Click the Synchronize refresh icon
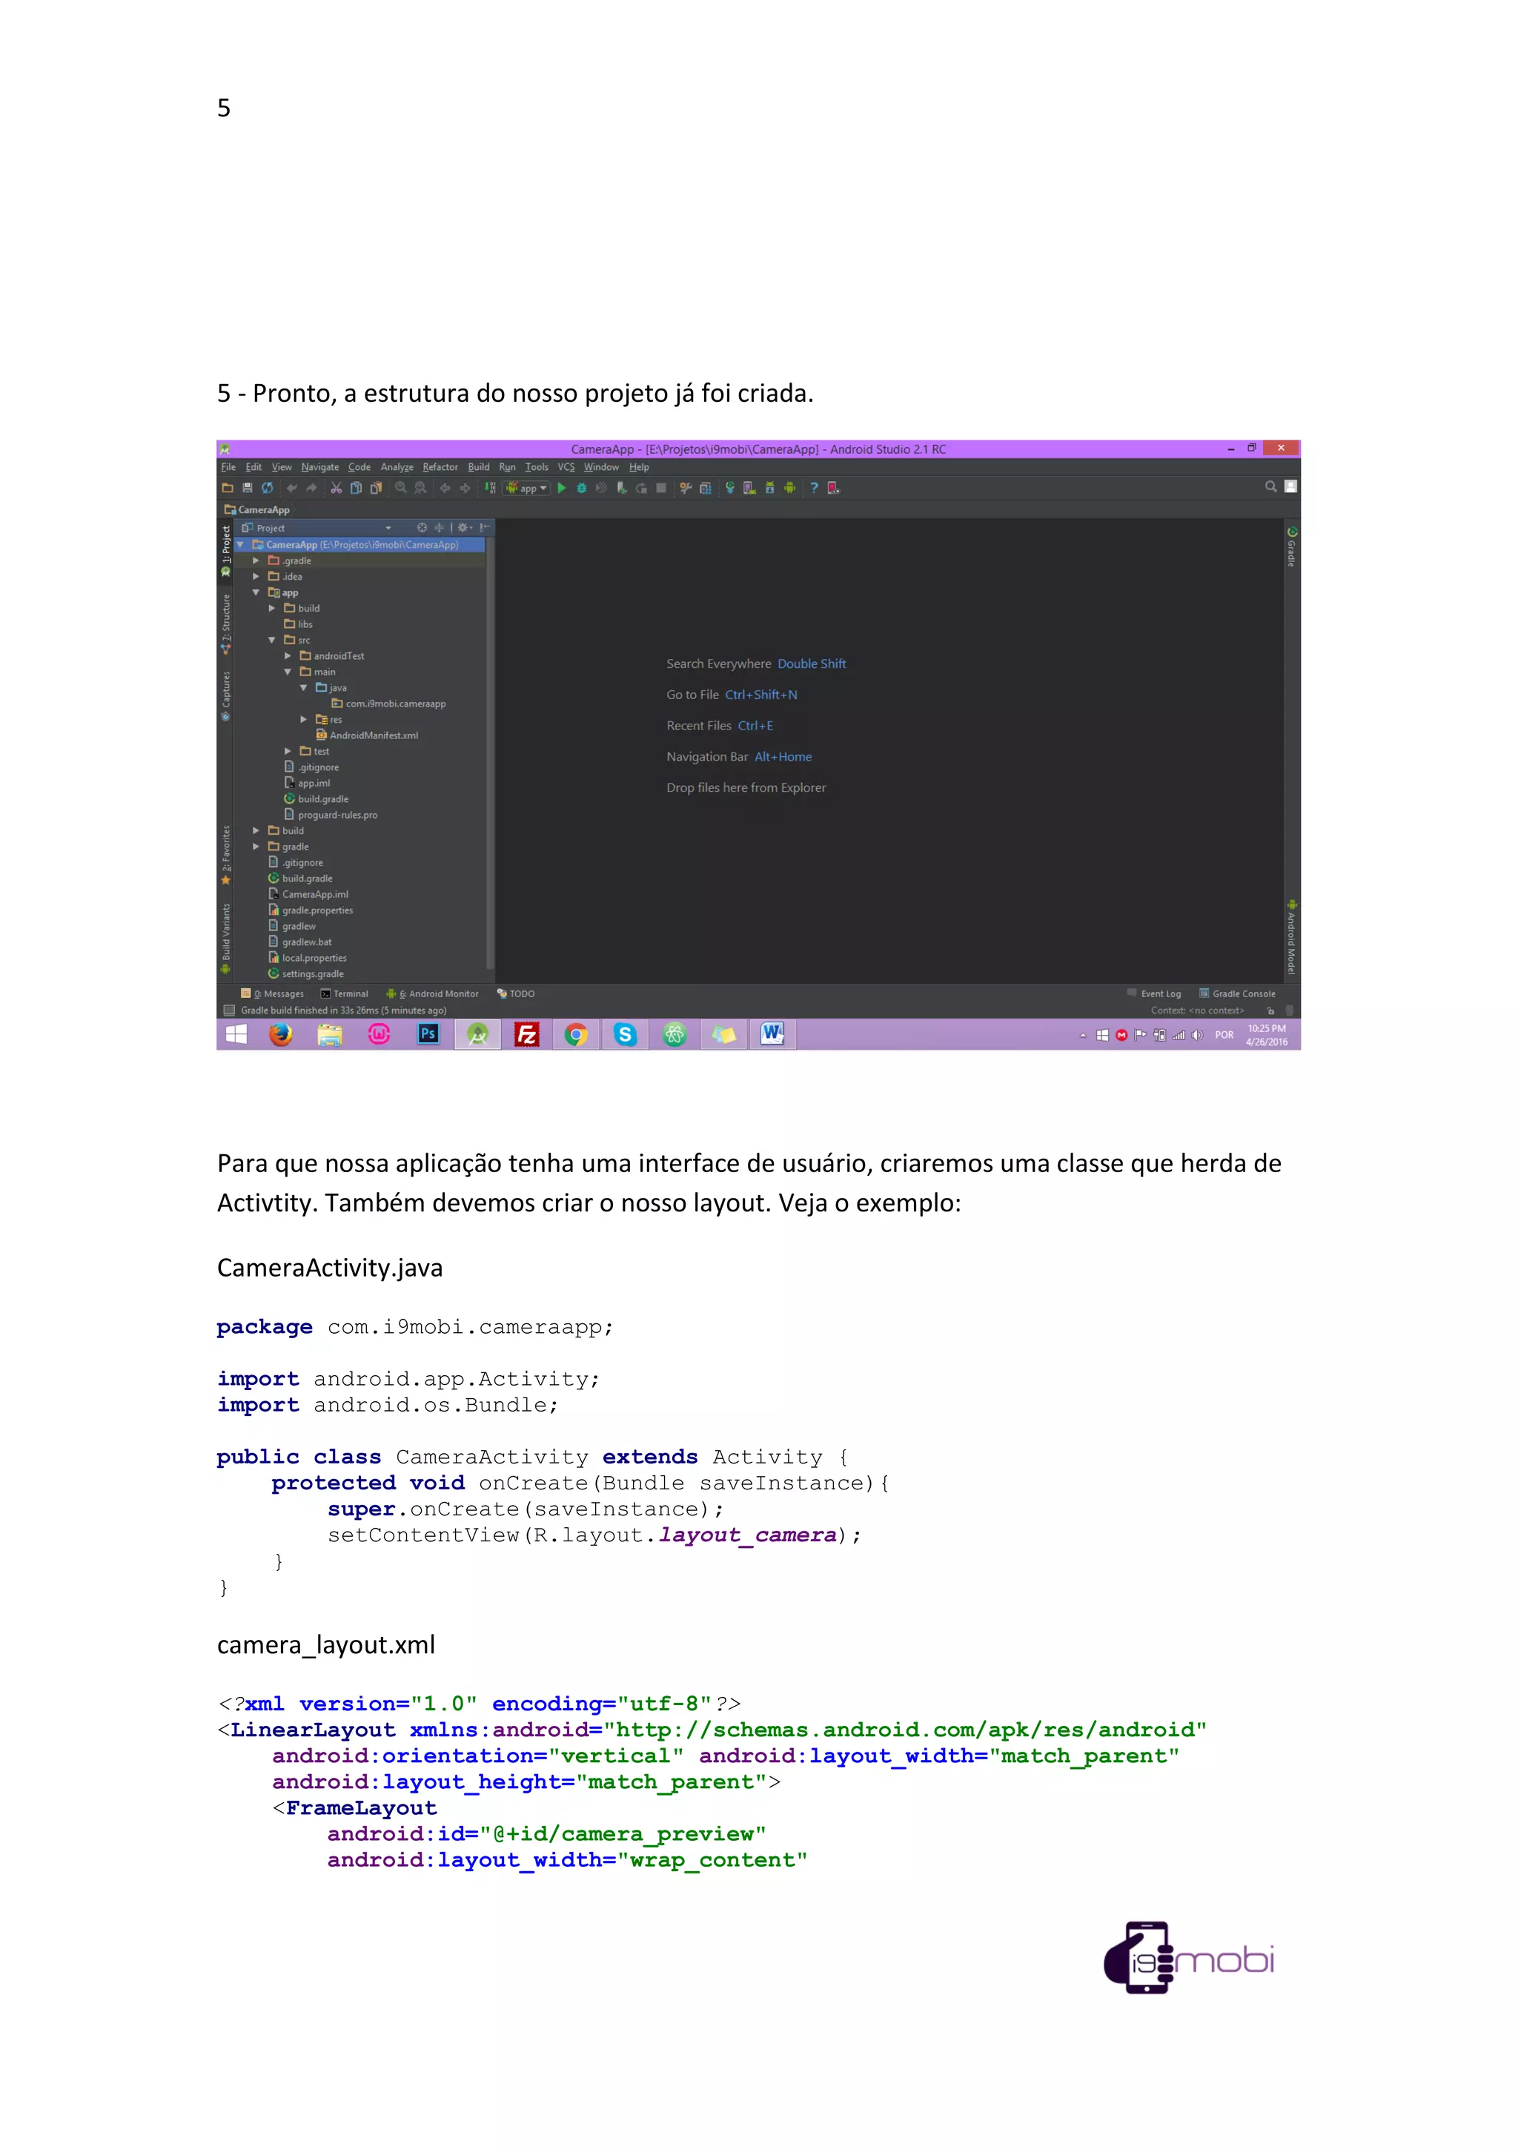 click(x=268, y=487)
